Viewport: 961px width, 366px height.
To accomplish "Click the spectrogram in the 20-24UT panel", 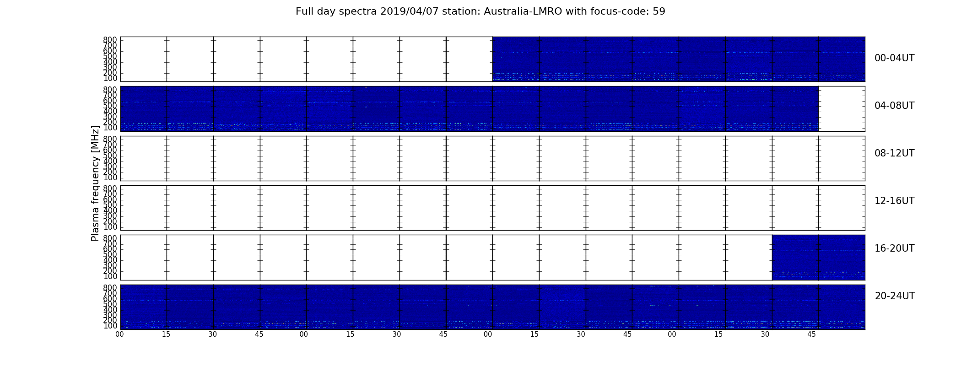I will point(492,307).
